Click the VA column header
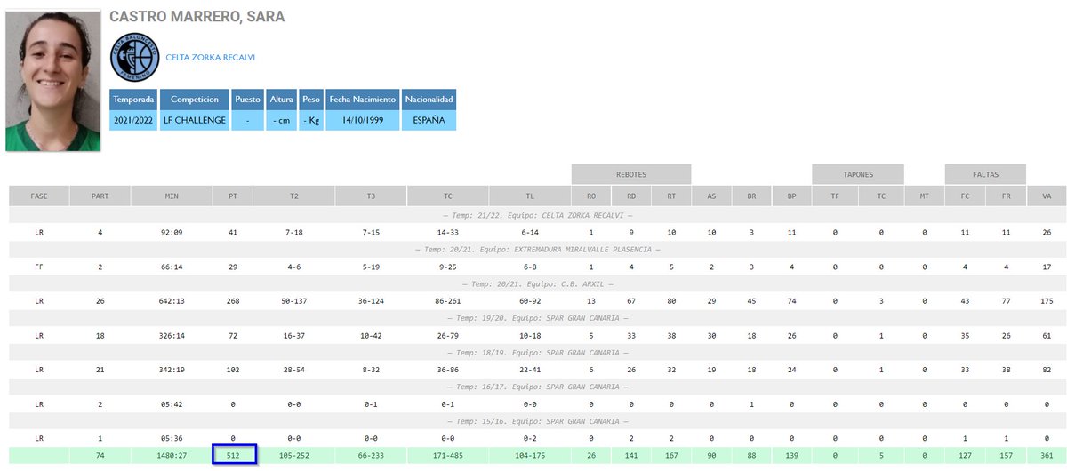1067x471 pixels. click(x=1046, y=196)
